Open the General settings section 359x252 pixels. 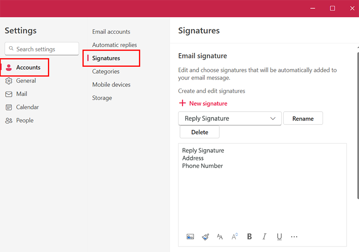26,81
